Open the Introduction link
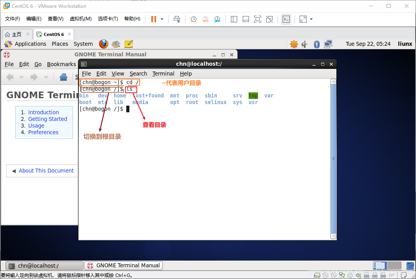This screenshot has height=279, width=416. click(x=44, y=113)
